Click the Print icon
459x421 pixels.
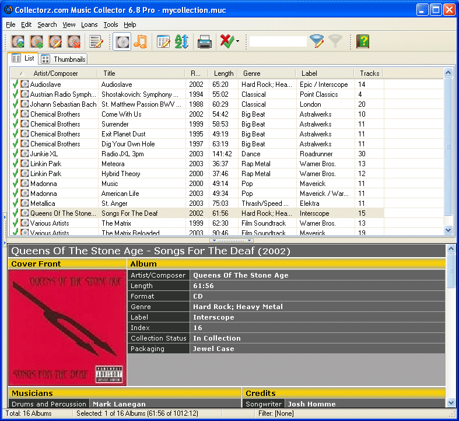point(204,41)
